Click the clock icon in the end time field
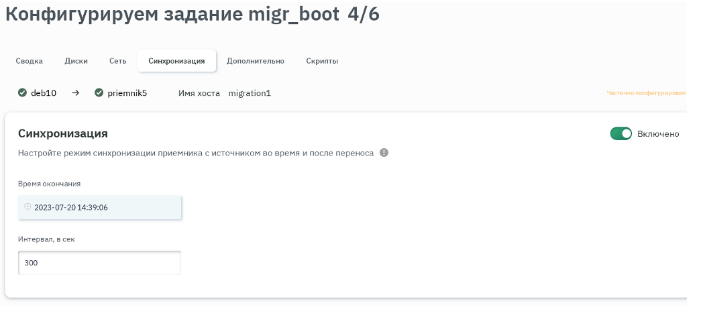 click(28, 207)
